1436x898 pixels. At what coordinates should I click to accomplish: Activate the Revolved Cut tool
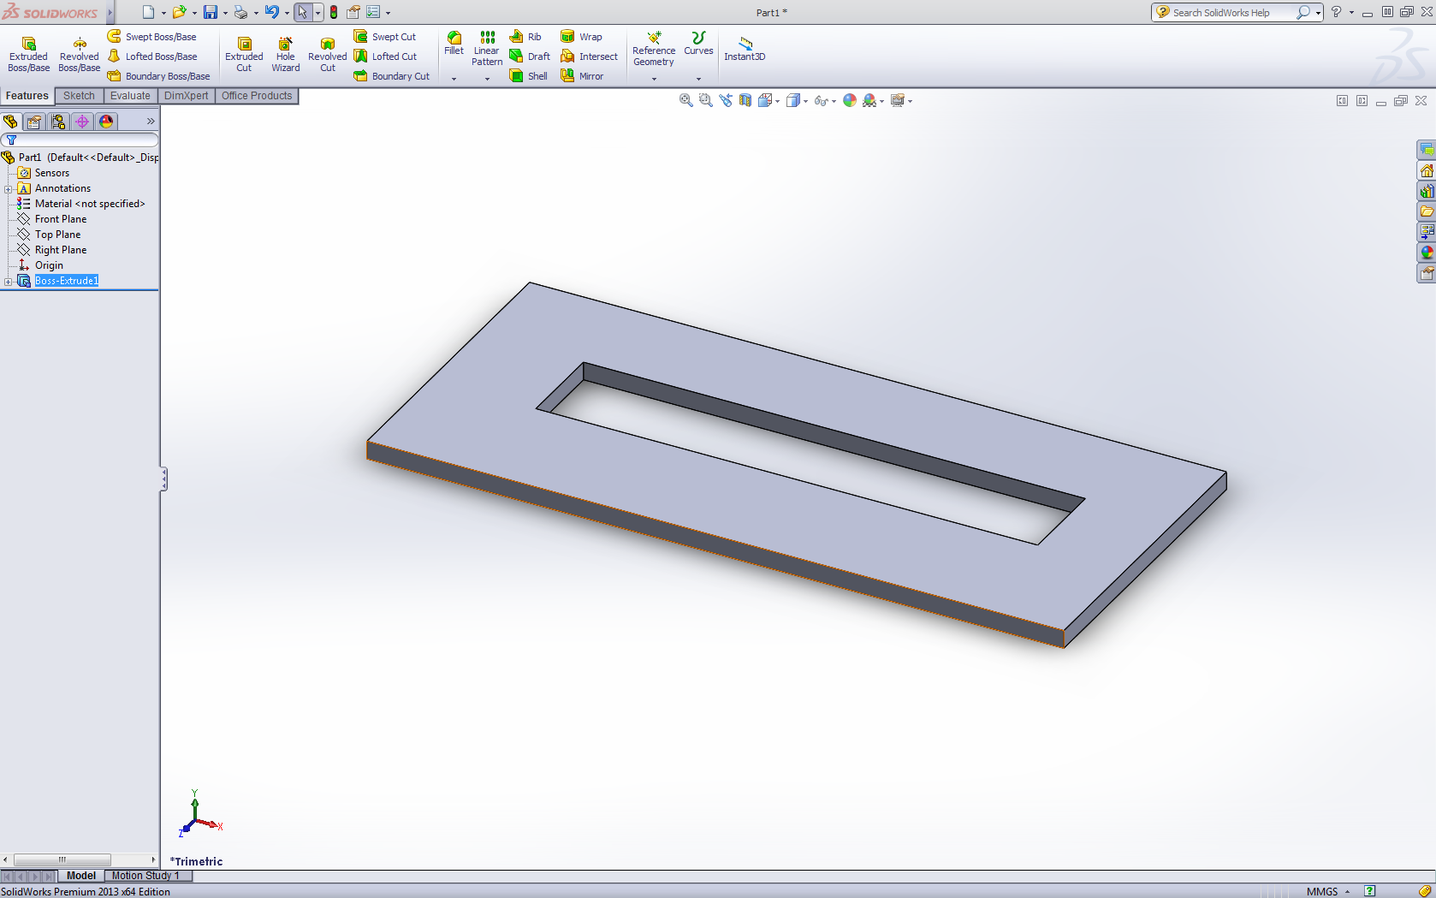tap(328, 55)
